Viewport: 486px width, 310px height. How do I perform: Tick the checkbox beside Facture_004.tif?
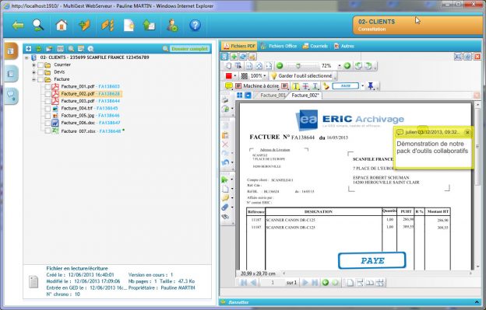coord(48,109)
